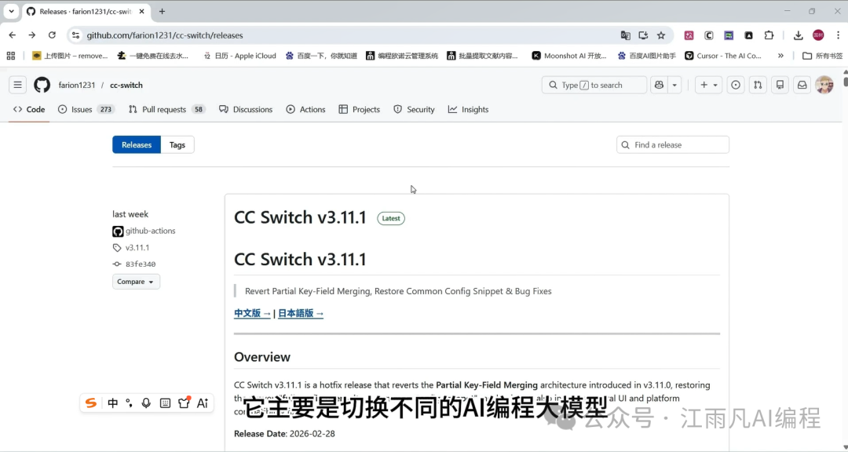Switch to the Pull requests tab
848x452 pixels.
tap(166, 109)
